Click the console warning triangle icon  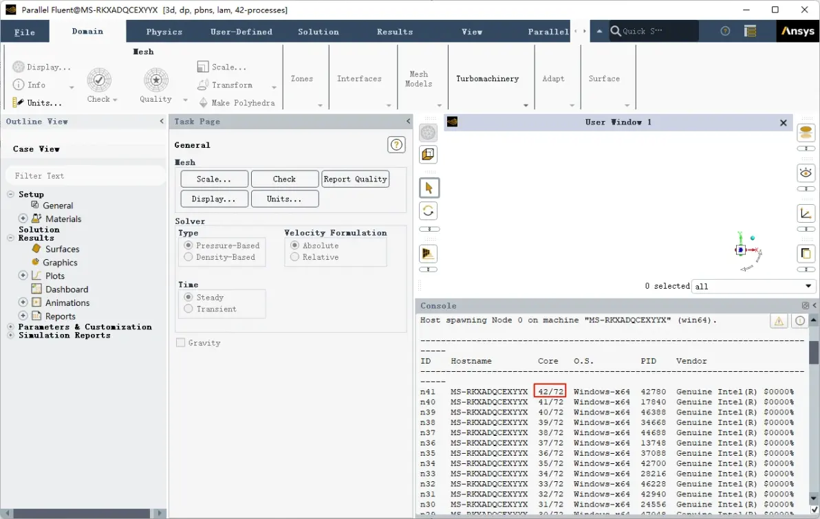coord(779,322)
